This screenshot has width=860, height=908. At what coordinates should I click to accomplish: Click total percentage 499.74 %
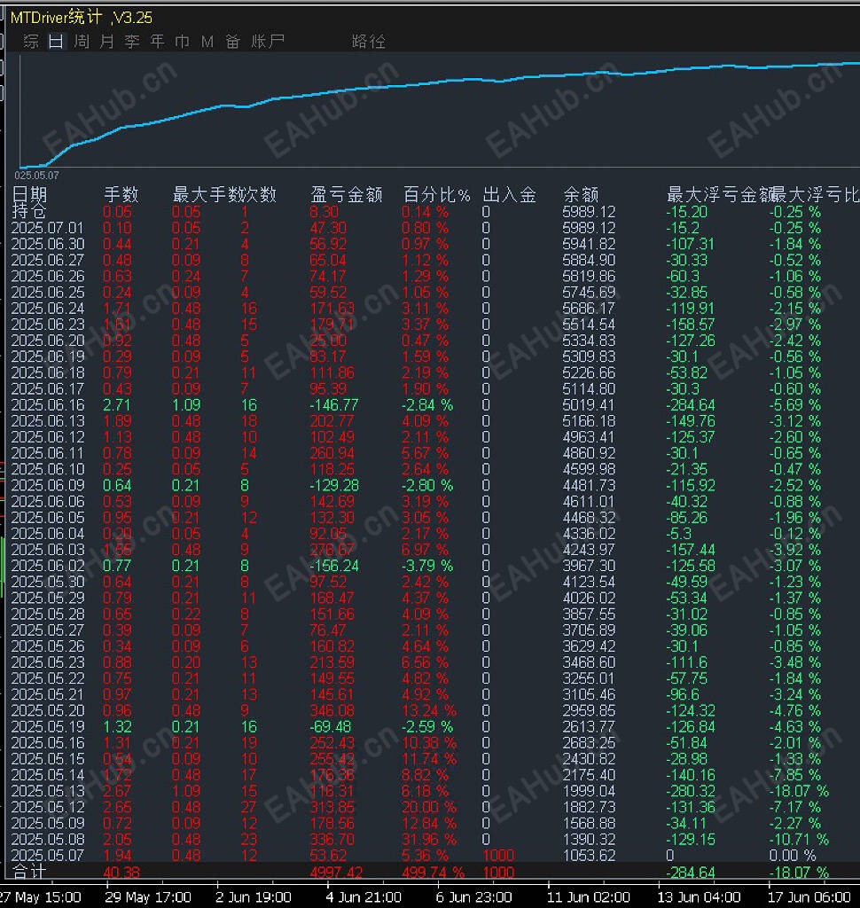point(434,873)
